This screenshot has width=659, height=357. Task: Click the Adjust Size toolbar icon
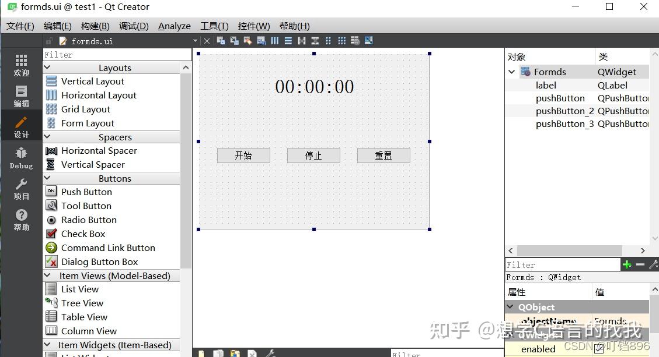coord(368,40)
